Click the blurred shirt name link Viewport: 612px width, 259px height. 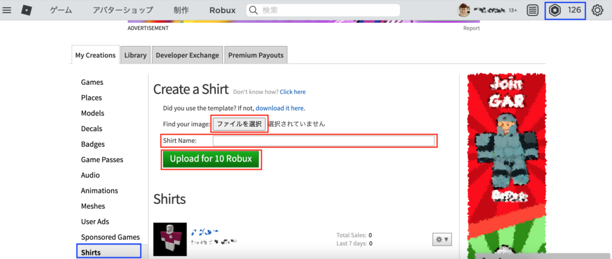[x=204, y=233]
